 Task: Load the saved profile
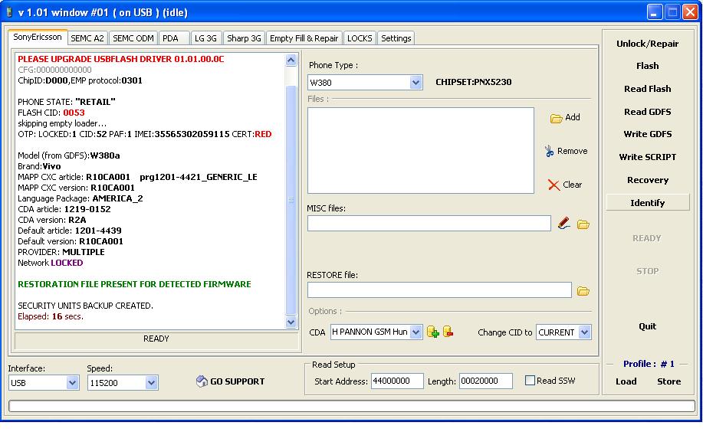click(x=626, y=381)
